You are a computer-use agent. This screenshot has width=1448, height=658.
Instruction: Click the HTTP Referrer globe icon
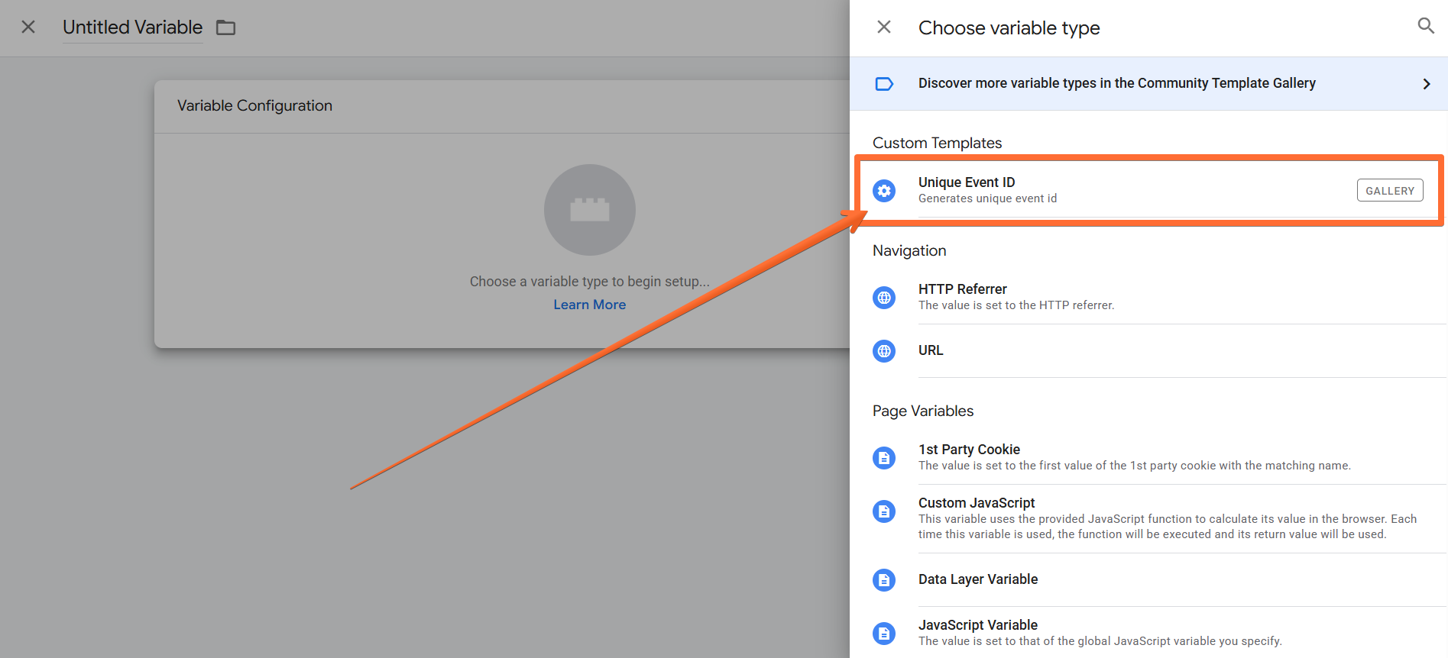click(884, 298)
